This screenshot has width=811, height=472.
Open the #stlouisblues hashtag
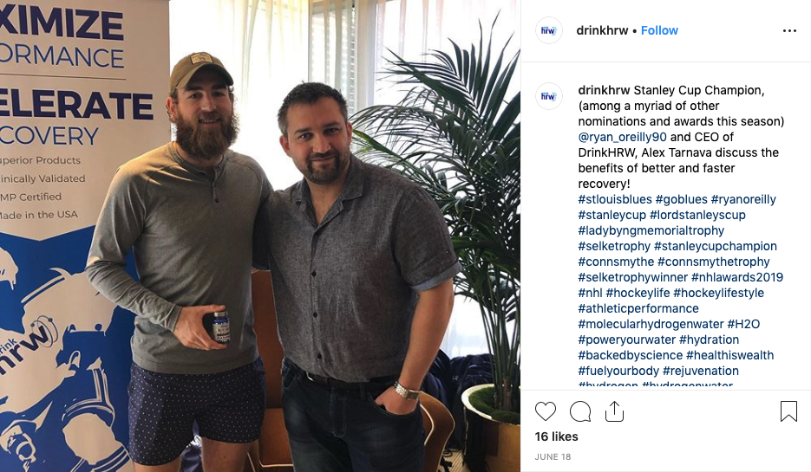pos(615,199)
